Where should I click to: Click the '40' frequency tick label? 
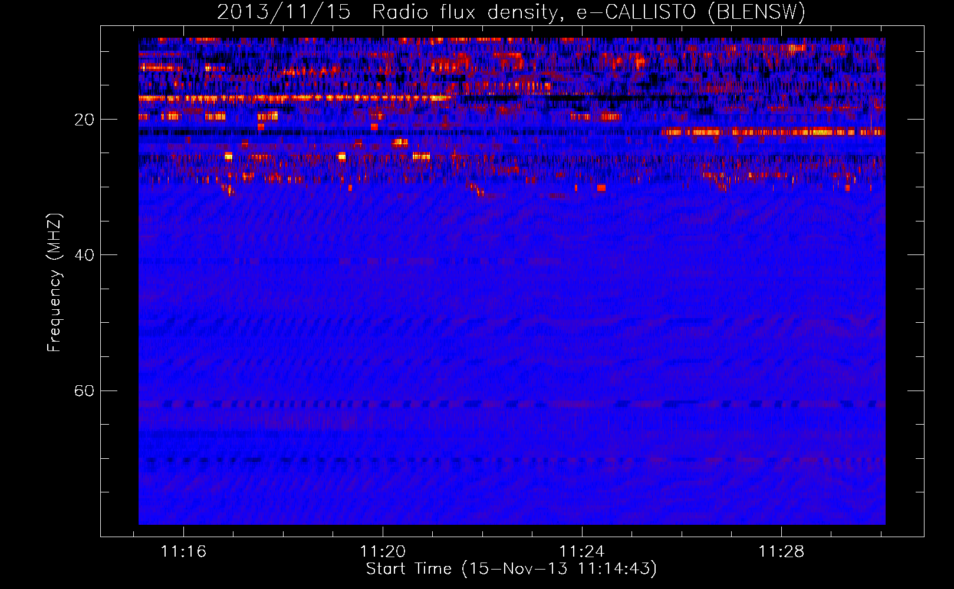[84, 255]
